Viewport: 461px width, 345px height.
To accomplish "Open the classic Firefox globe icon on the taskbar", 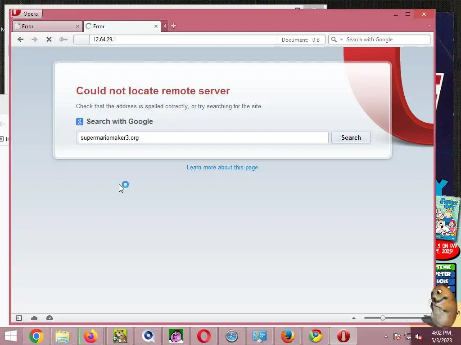I will point(288,336).
